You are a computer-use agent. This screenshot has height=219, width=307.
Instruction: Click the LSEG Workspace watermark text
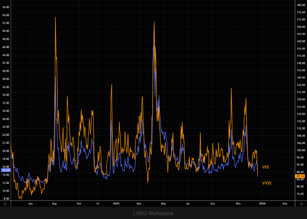[153, 213]
